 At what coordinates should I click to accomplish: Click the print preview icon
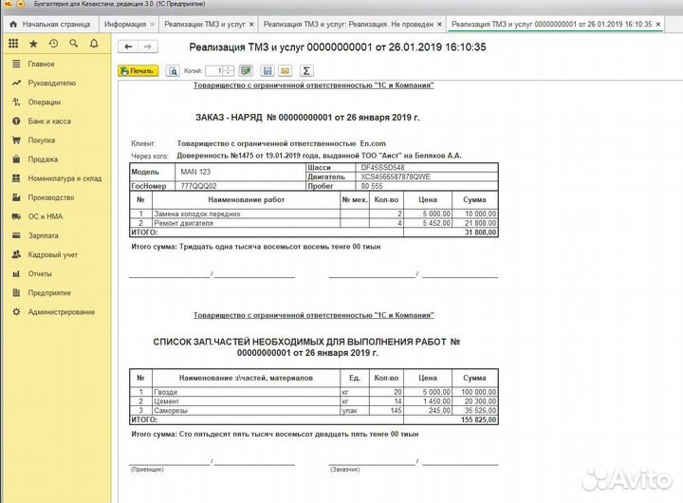pos(173,70)
